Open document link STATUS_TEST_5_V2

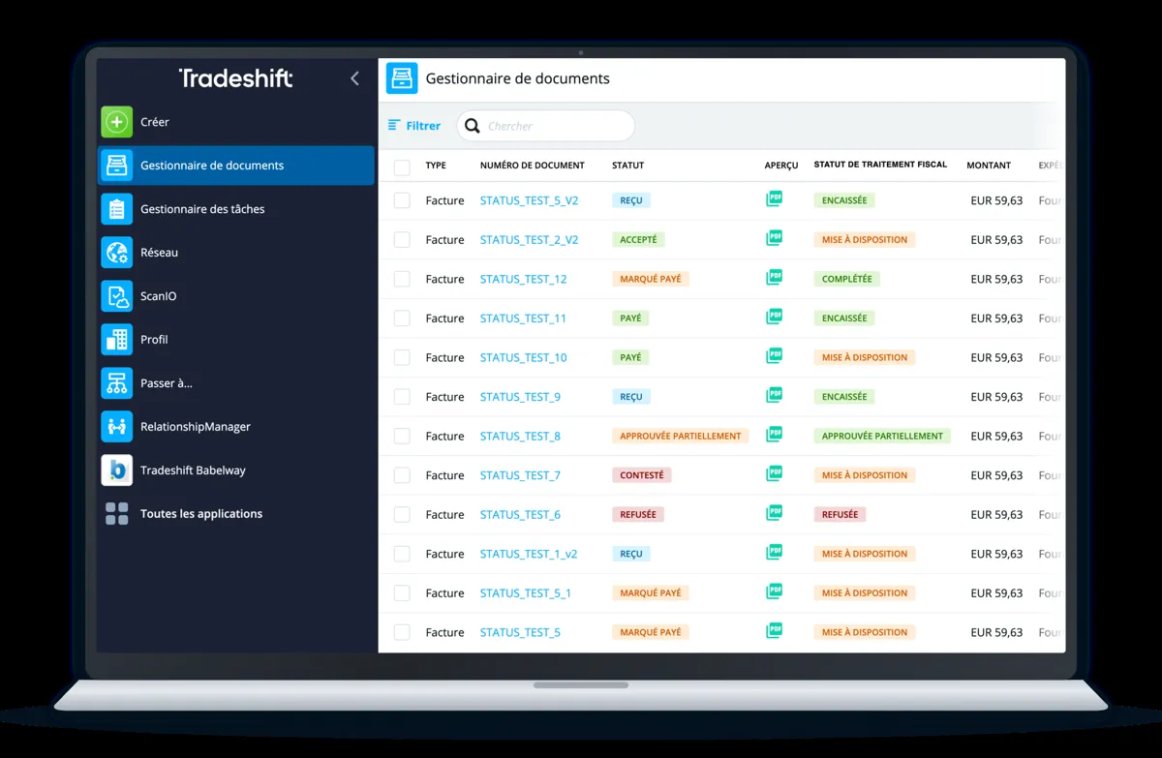coord(530,200)
